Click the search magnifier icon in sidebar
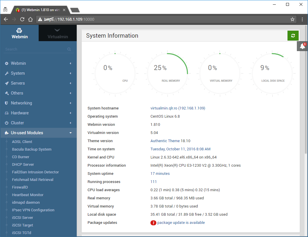The image size is (308, 237). (x=69, y=49)
